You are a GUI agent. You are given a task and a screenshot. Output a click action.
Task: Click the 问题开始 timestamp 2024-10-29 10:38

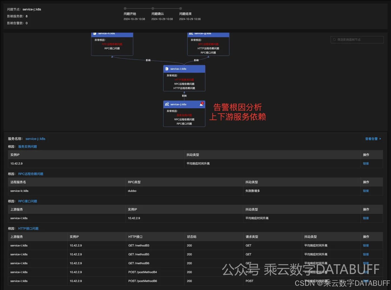tap(134, 19)
